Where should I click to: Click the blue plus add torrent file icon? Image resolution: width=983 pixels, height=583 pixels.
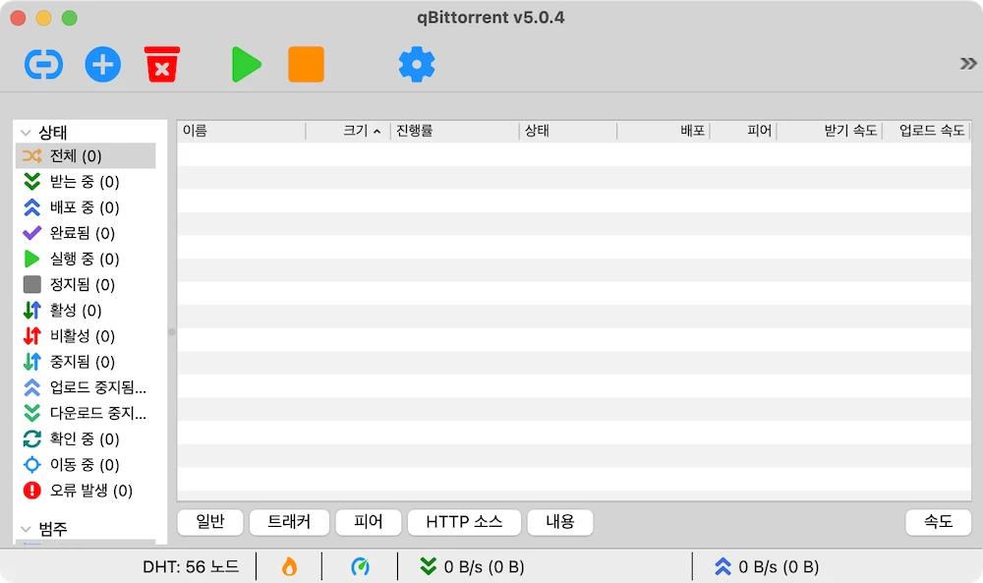coord(103,64)
